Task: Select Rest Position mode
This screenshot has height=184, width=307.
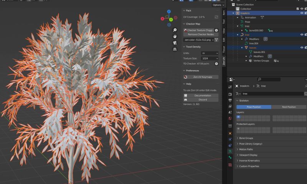Action: (289, 107)
